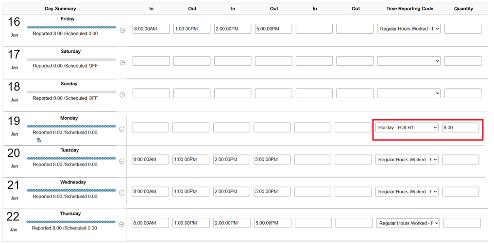This screenshot has width=494, height=243.
Task: Click Thursday's second Out field 5:00:00PM
Action: [x=273, y=224]
